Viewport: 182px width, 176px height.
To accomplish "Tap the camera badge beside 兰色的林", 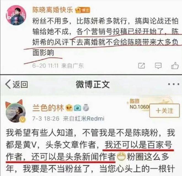I will [x=77, y=108].
